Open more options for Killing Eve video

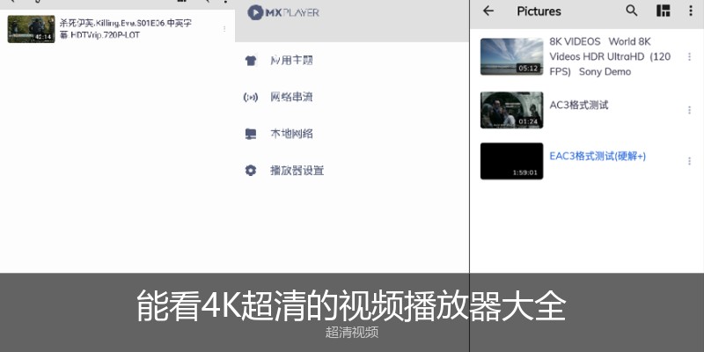coord(224,29)
